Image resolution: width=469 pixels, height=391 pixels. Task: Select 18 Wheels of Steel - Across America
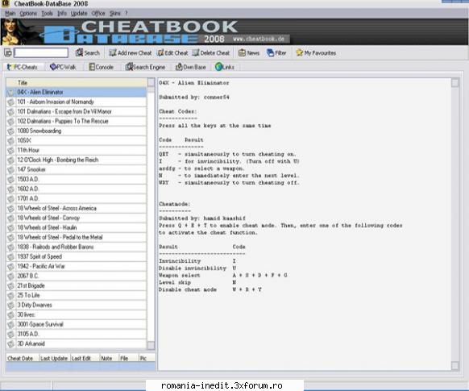click(77, 208)
